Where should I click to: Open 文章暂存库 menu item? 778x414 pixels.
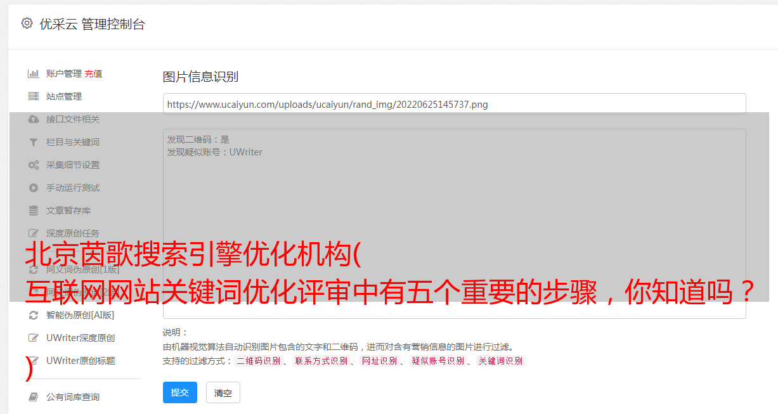68,210
